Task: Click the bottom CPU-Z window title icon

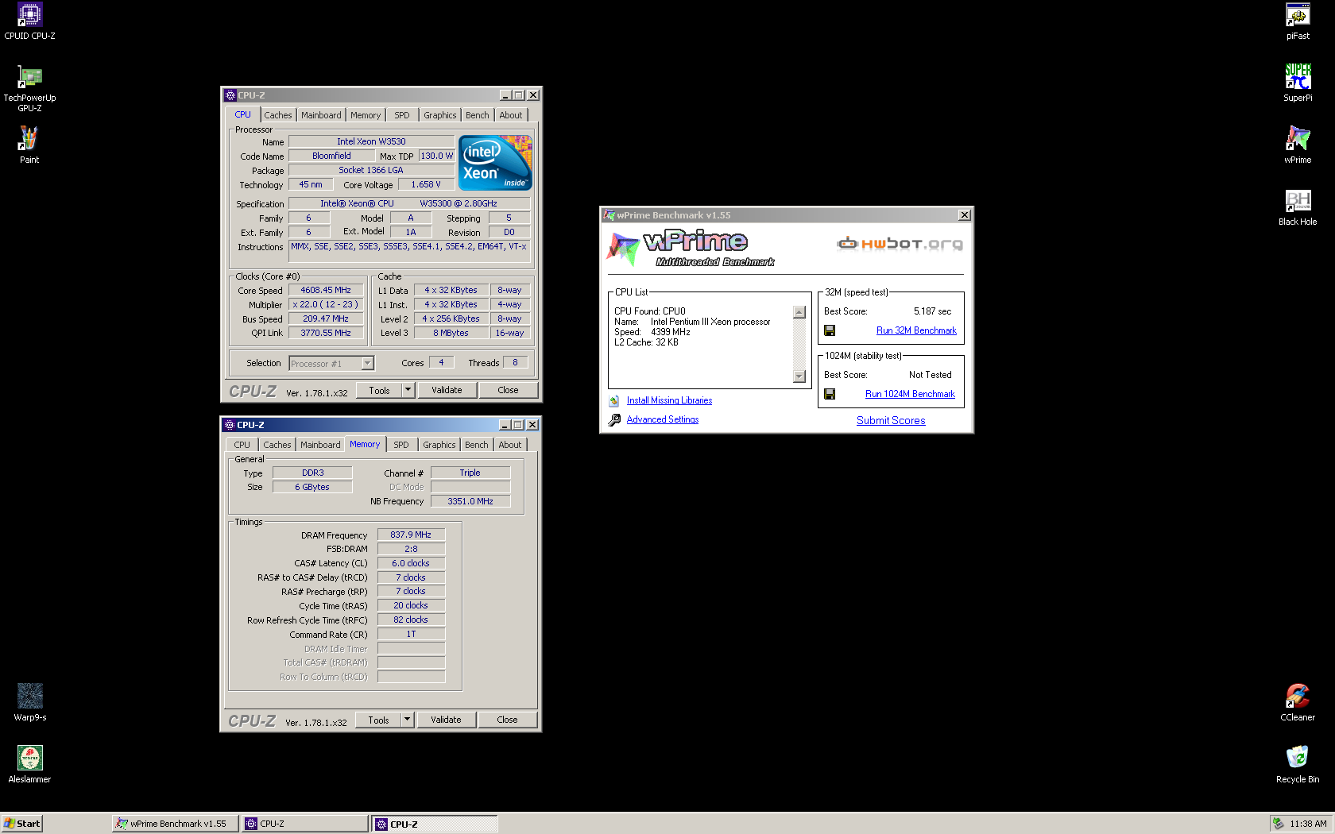Action: [230, 425]
